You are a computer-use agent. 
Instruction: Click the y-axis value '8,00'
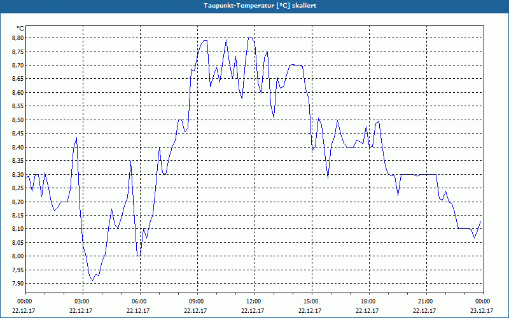click(18, 256)
